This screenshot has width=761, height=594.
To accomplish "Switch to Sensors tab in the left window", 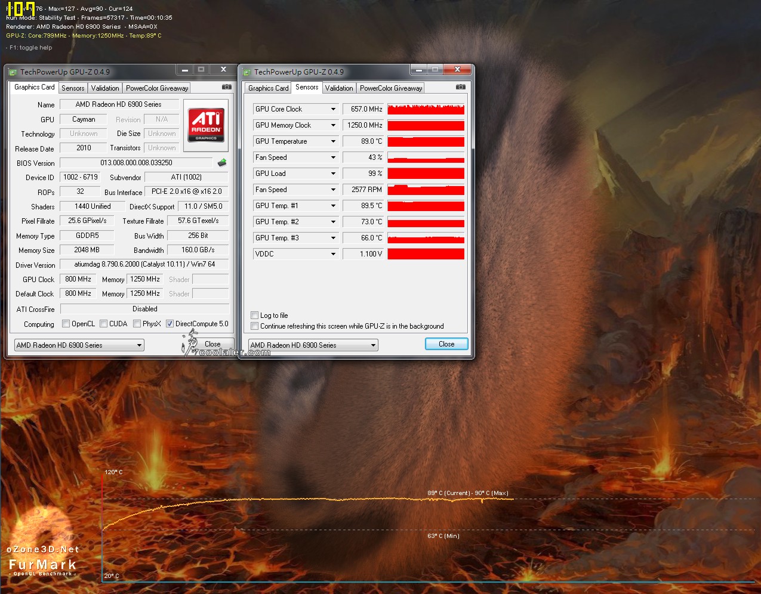I will tap(73, 88).
